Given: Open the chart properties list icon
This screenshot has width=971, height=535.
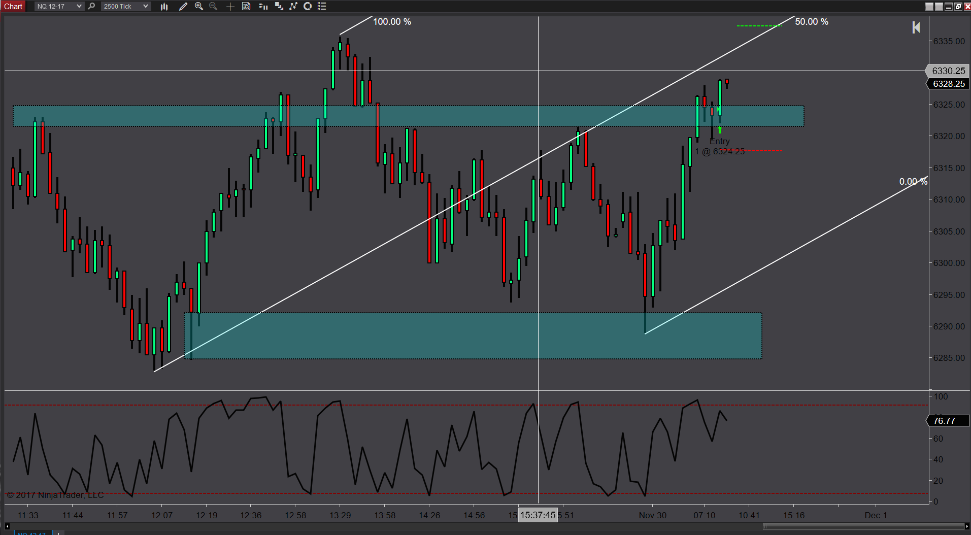Looking at the screenshot, I should pyautogui.click(x=322, y=6).
